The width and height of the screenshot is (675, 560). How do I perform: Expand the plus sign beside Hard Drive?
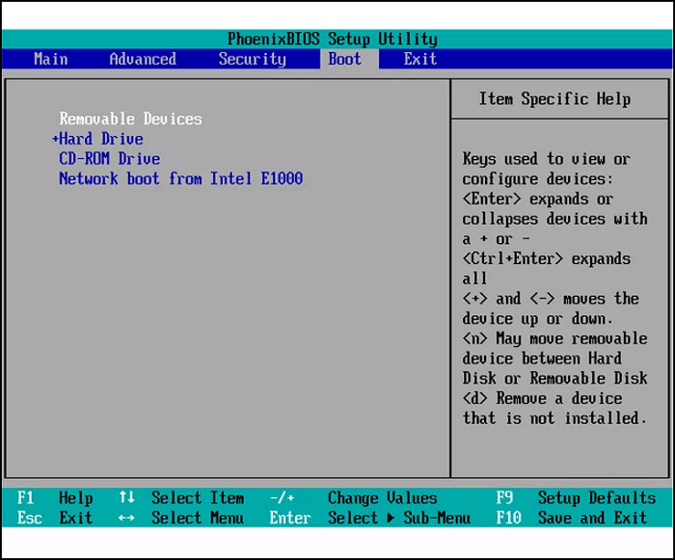click(55, 139)
